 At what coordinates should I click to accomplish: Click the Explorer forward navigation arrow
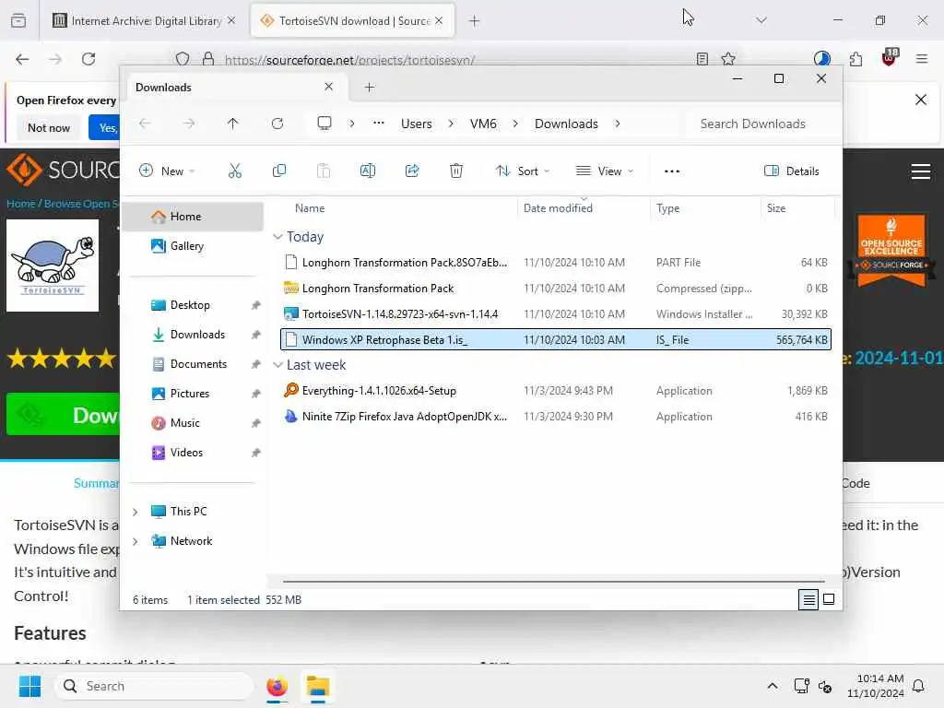pos(189,124)
